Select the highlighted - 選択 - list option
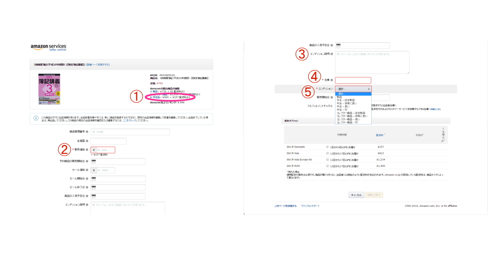 click(x=353, y=94)
